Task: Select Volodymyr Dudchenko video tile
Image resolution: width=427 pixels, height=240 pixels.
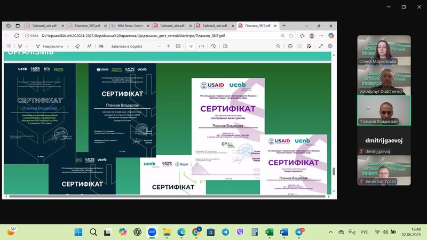Action: click(x=384, y=81)
